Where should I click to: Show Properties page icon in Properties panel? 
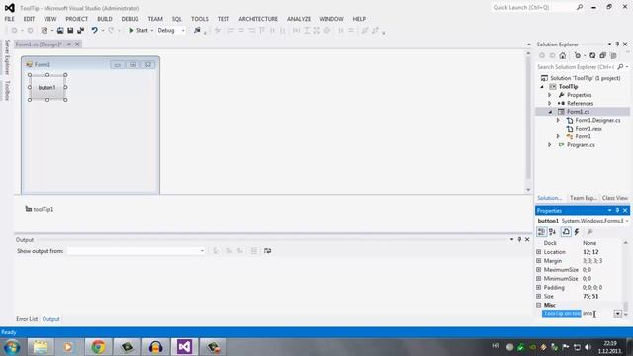coord(566,232)
